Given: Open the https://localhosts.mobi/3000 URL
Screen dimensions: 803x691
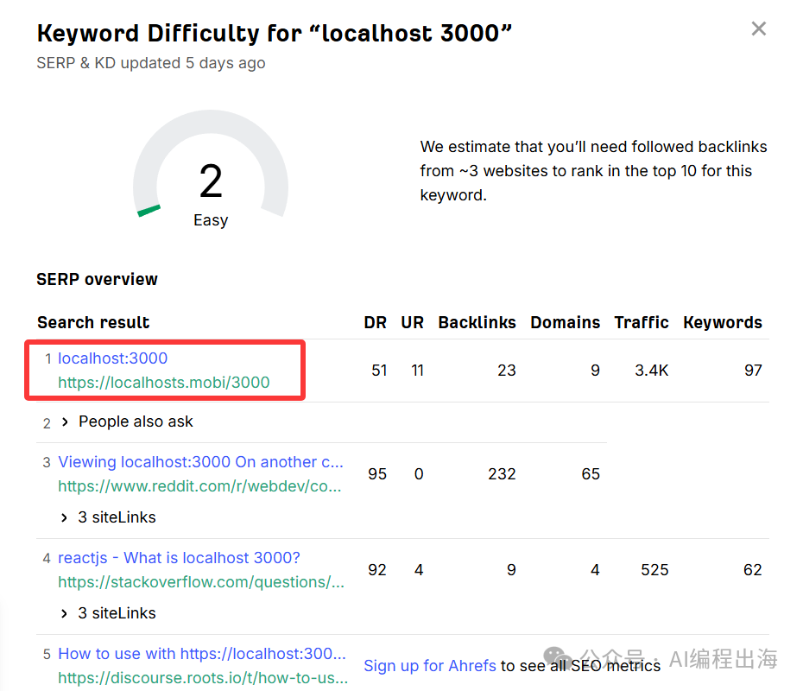Looking at the screenshot, I should coord(164,382).
